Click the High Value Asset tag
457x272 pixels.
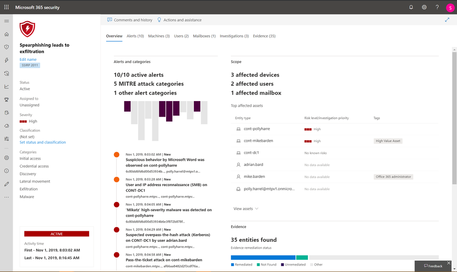(388, 141)
